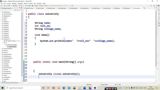Click the red record button in capture overlay
160x90 pixels.
tap(110, 89)
